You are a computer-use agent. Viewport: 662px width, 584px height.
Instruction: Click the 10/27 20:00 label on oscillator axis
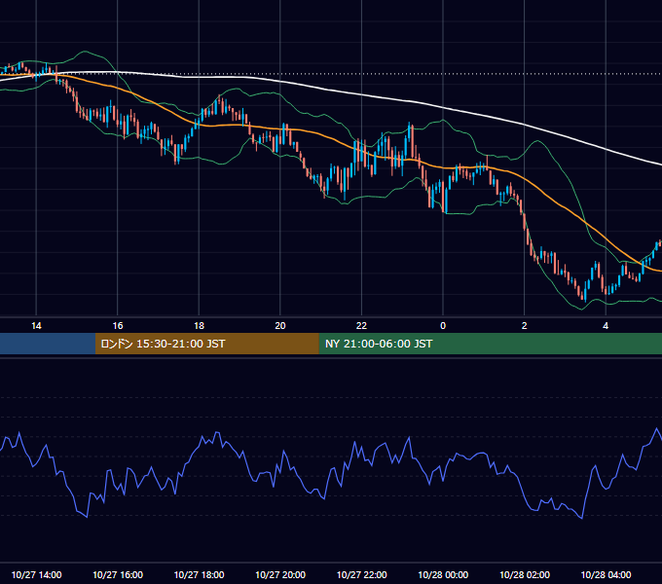(x=280, y=574)
